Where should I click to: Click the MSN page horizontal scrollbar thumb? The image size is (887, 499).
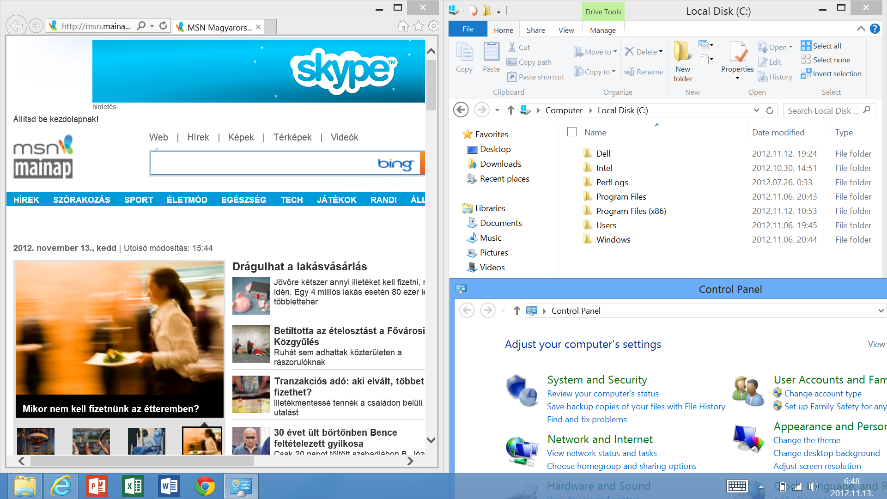click(142, 461)
